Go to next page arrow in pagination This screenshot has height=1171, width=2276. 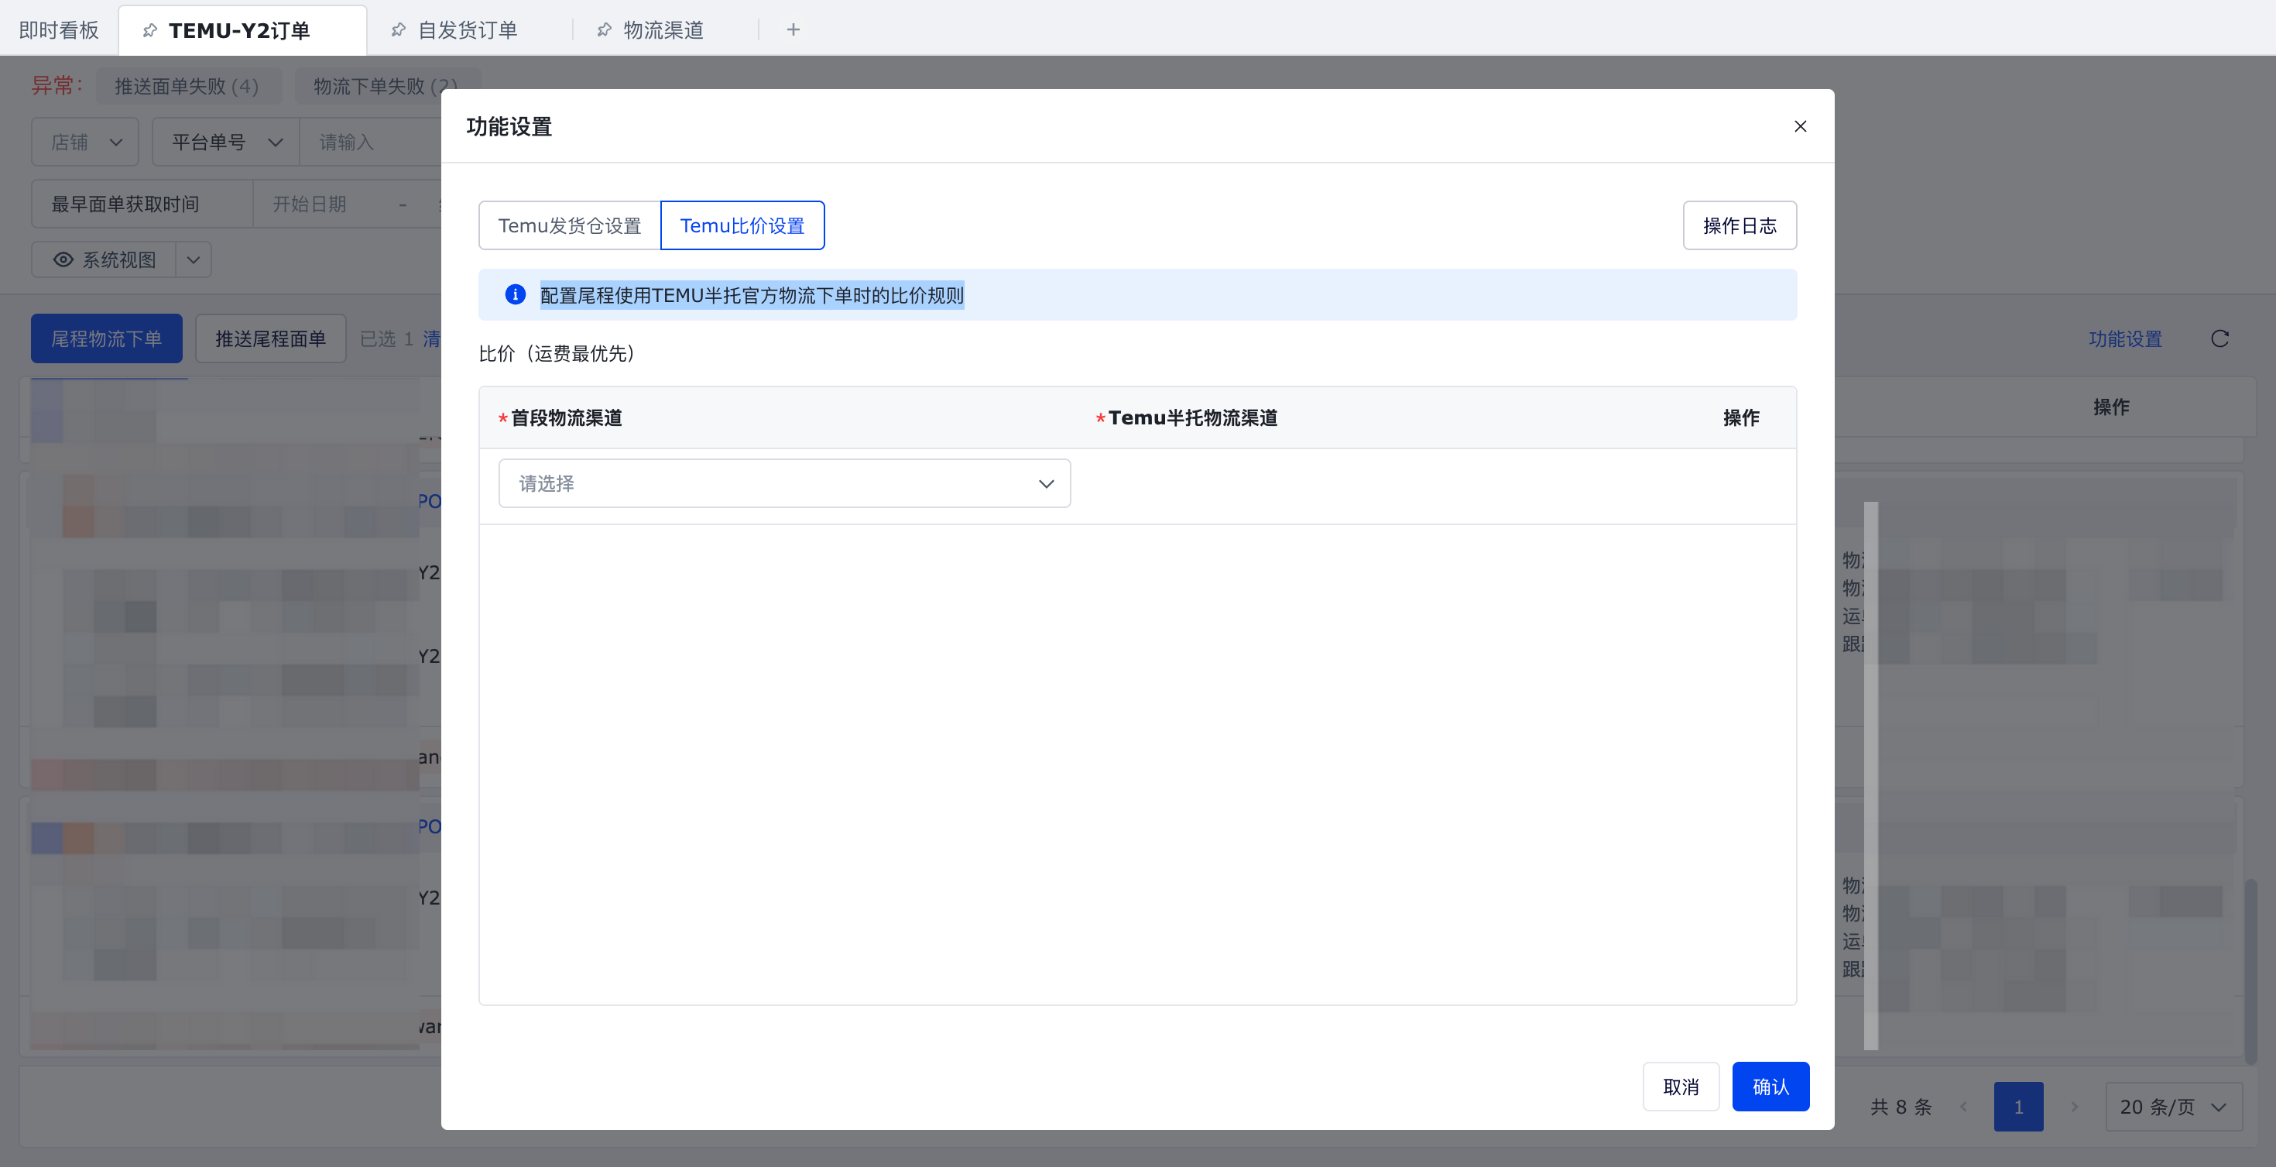(2075, 1107)
